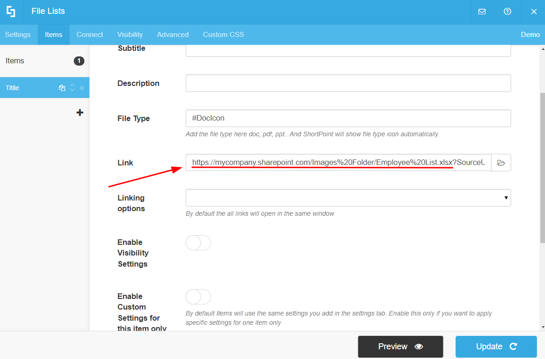Open the Custom CSS tab
Viewport: 545px width, 359px height.
click(223, 35)
